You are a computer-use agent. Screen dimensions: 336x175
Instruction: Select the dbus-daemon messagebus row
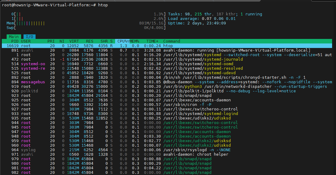pyautogui.click(x=167, y=82)
